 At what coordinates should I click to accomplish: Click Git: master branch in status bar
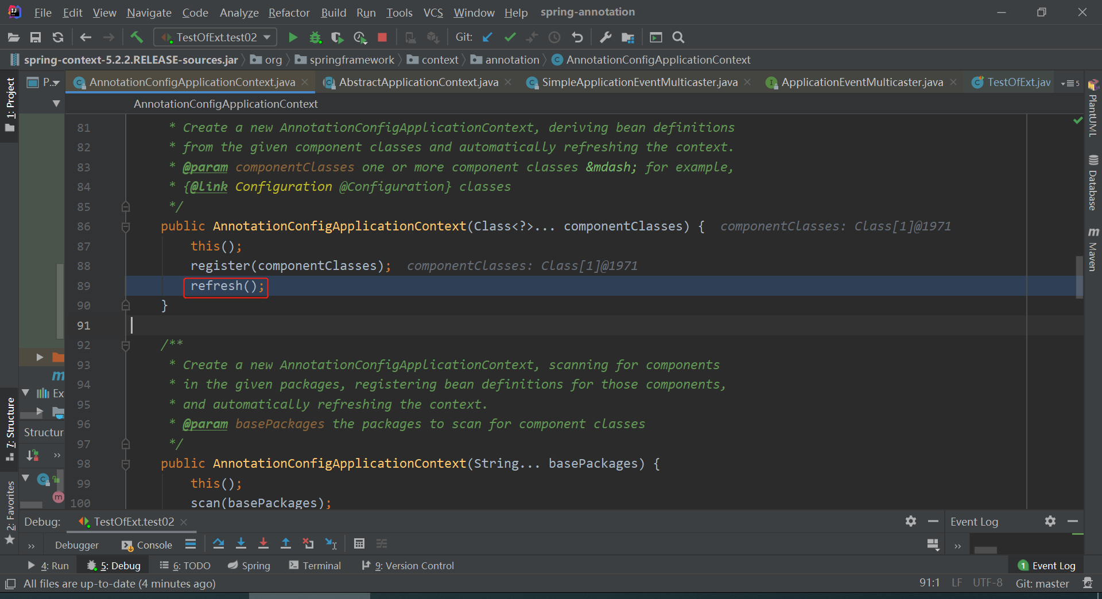click(x=1042, y=584)
